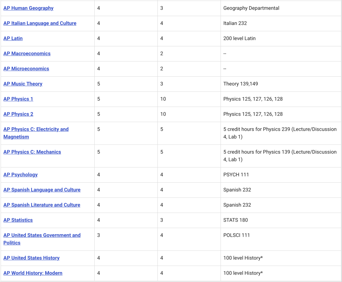Viewport: 342px width, 282px height.
Task: Open the AP Latin course link
Action: click(x=13, y=39)
